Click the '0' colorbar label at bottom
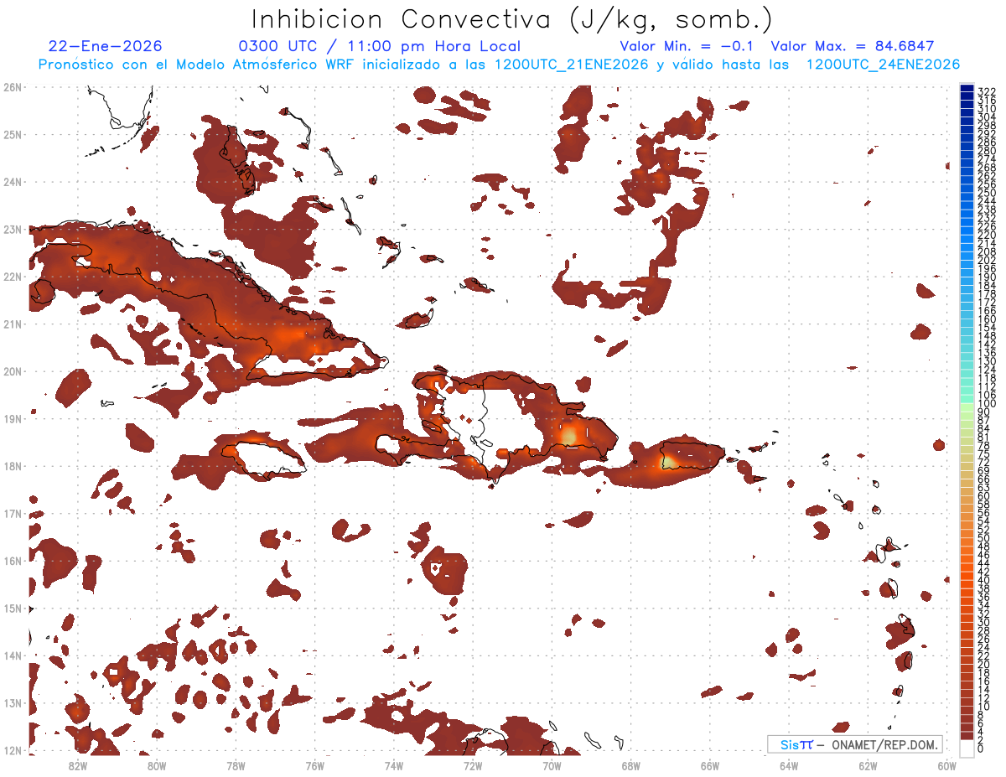 click(x=981, y=749)
